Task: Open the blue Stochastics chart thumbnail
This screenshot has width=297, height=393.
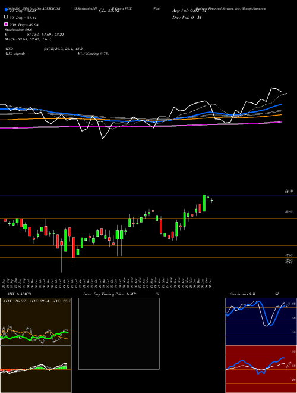Action: [x=261, y=322]
